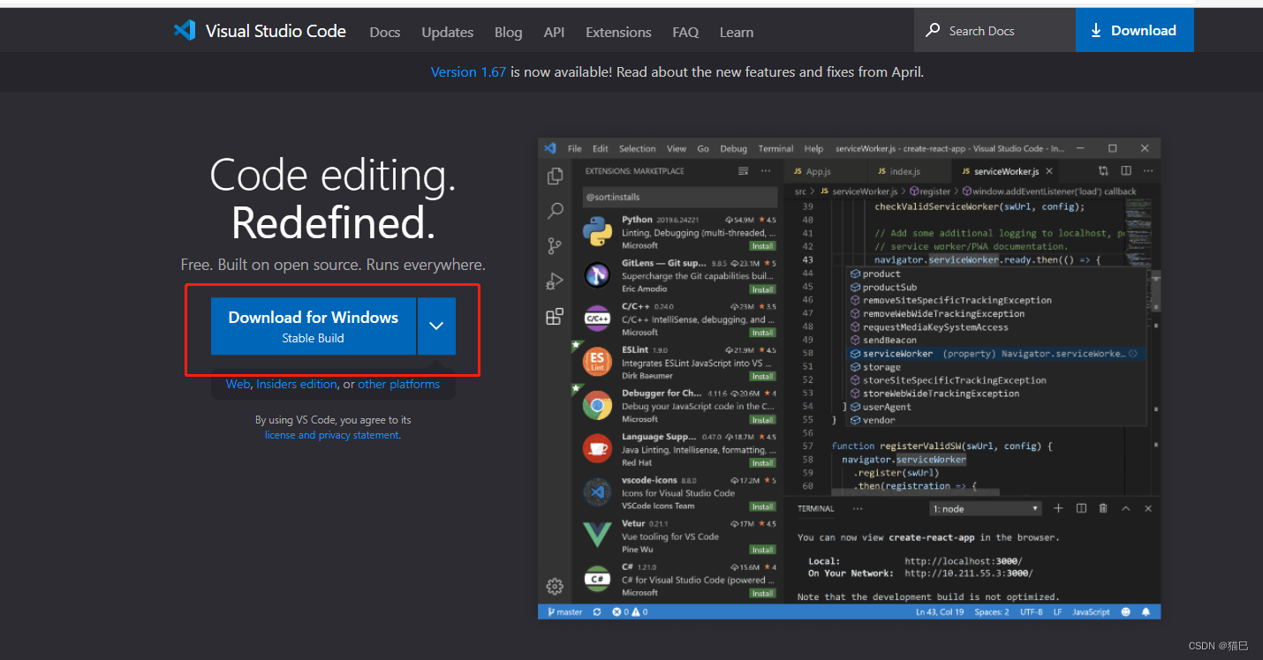Click the notification bell in status bar
This screenshot has width=1263, height=660.
[1146, 611]
